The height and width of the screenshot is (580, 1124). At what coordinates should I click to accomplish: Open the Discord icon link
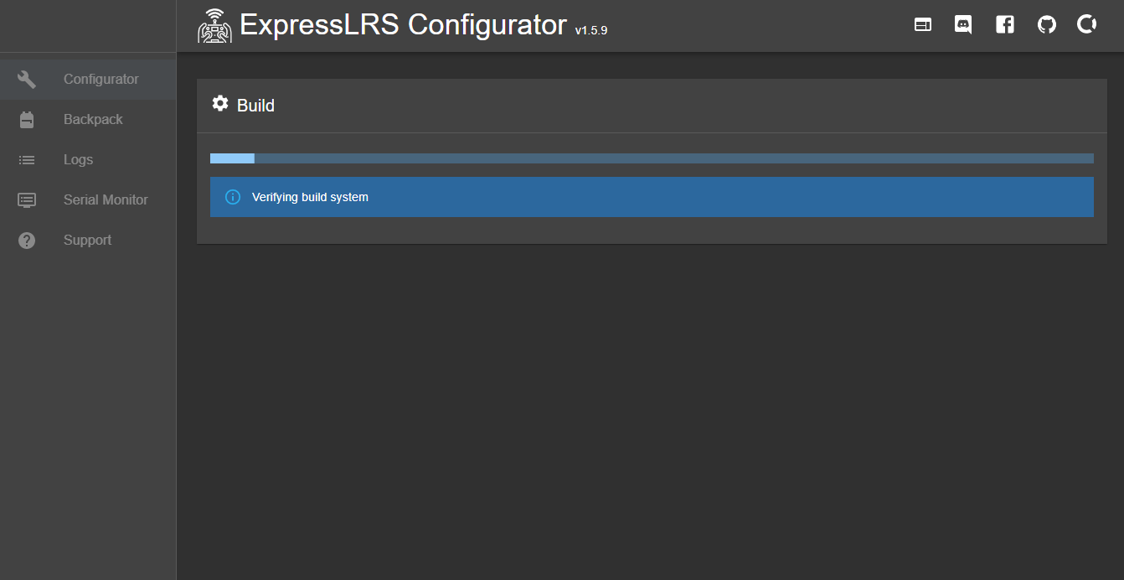click(963, 25)
